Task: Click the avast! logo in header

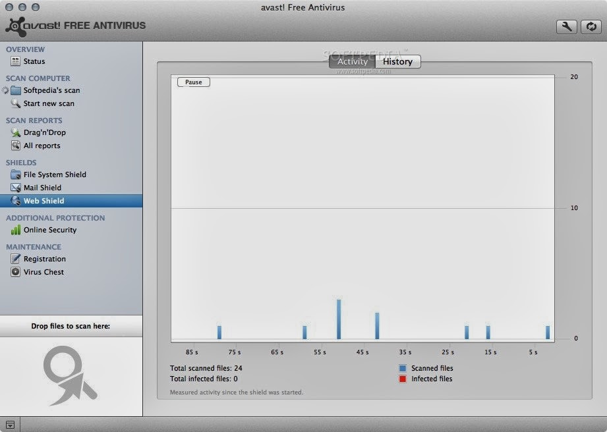Action: click(76, 26)
